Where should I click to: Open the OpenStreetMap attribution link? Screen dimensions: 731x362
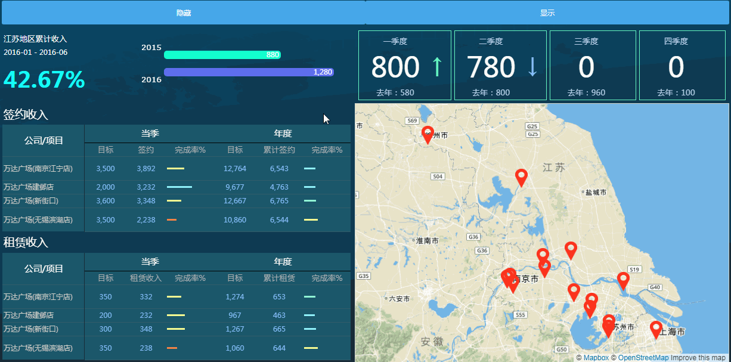[x=643, y=358]
